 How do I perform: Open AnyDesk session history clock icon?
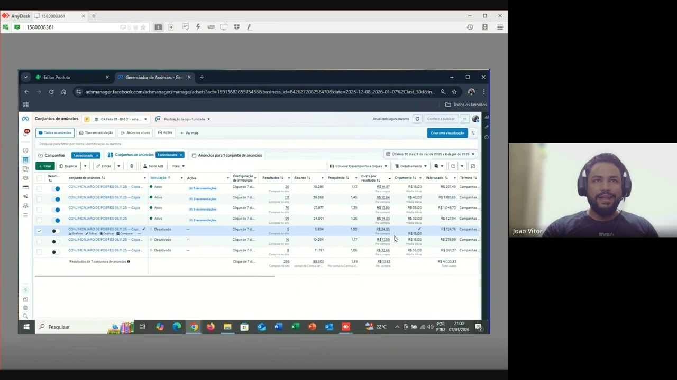(470, 27)
